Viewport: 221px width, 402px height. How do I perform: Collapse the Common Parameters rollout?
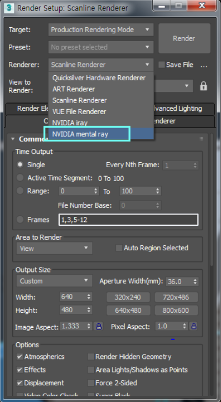[13, 139]
